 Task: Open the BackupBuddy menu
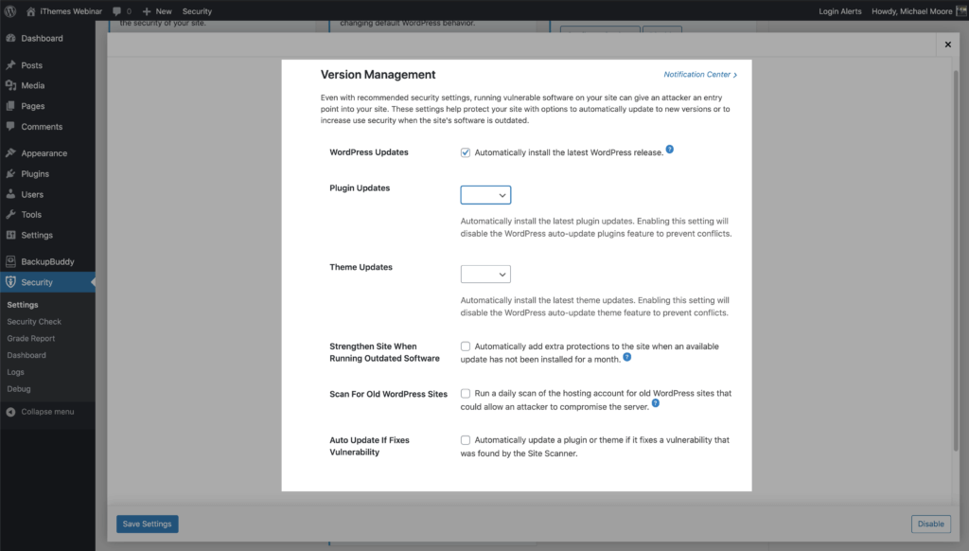pos(47,261)
